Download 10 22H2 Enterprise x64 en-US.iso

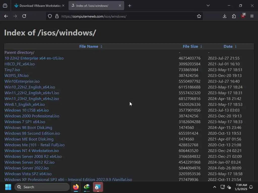tap(34, 58)
